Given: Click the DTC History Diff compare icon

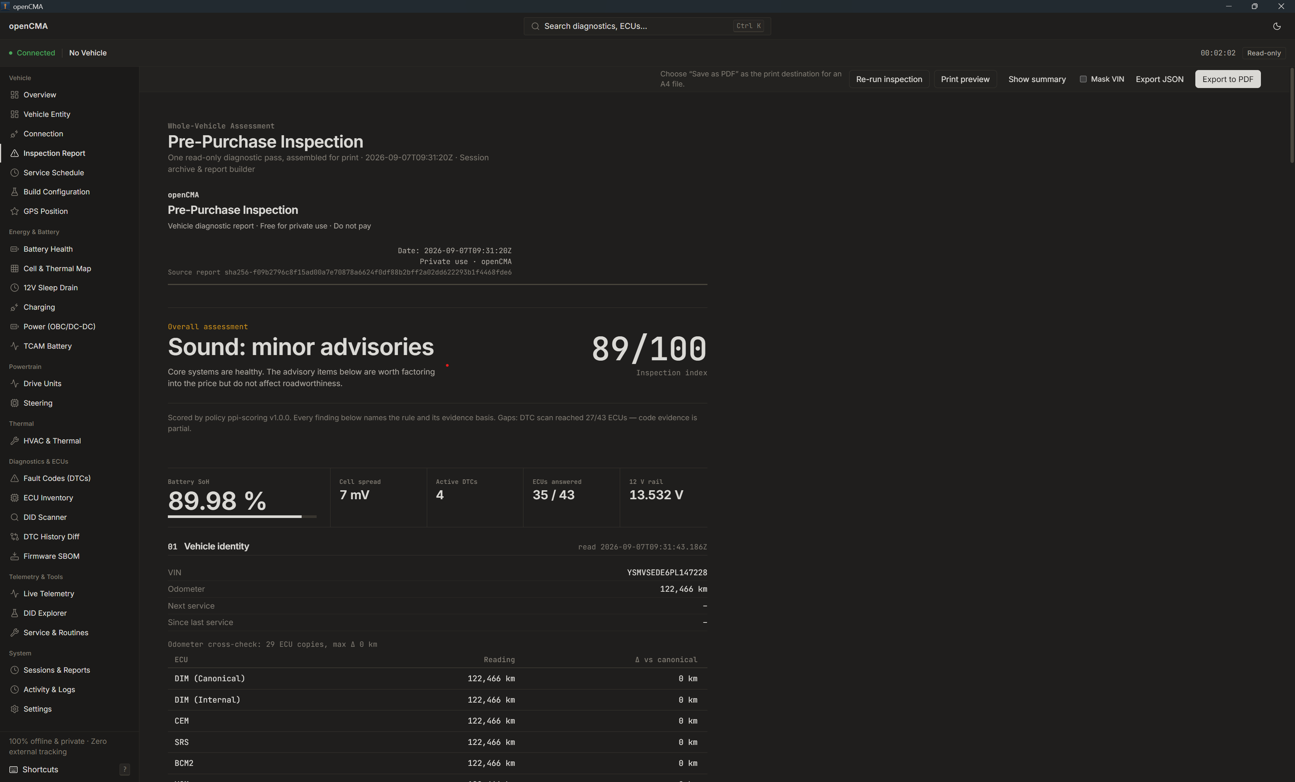Looking at the screenshot, I should [14, 537].
